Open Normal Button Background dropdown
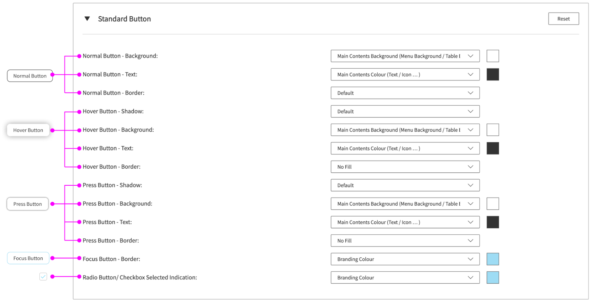This screenshot has height=304, width=593. (x=405, y=56)
